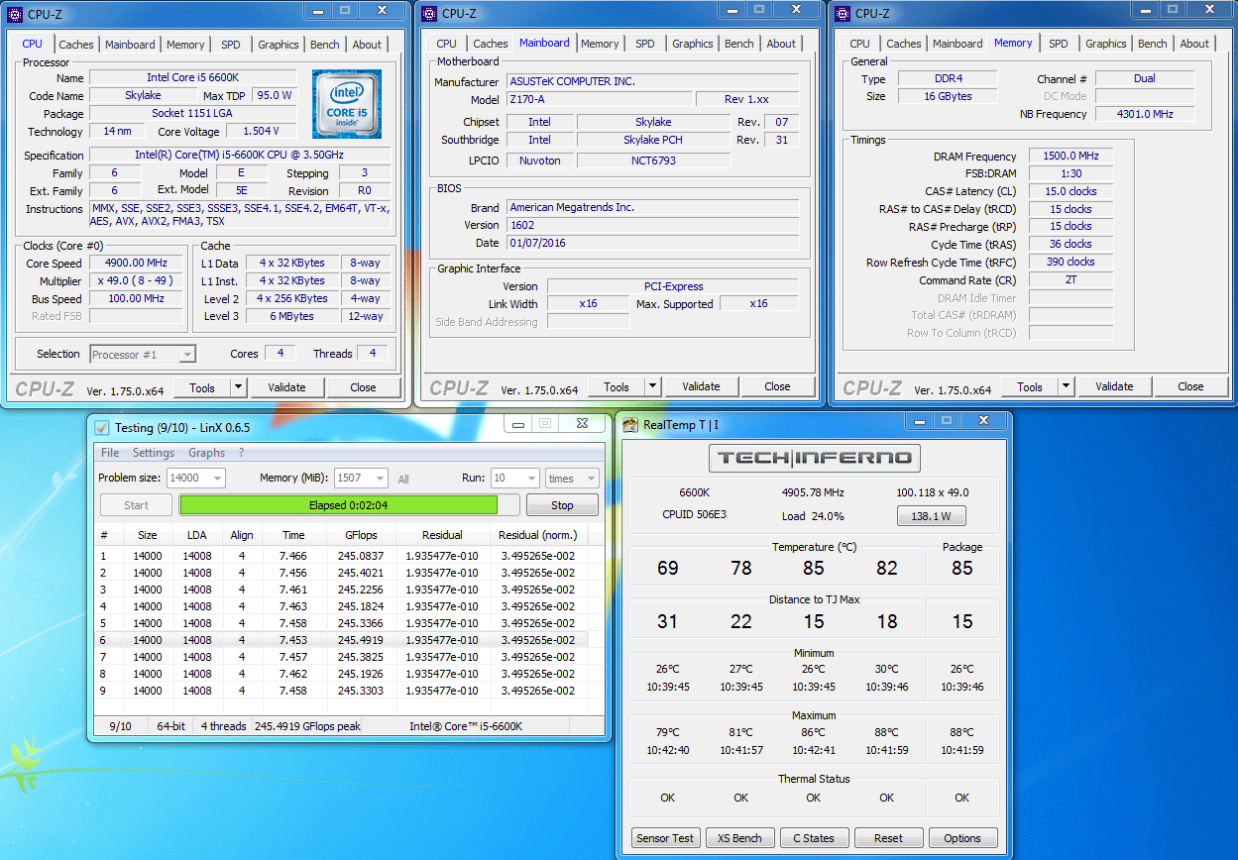Open the SPD tab in the Mainboard window
Screen dimensions: 1238x860
click(644, 44)
